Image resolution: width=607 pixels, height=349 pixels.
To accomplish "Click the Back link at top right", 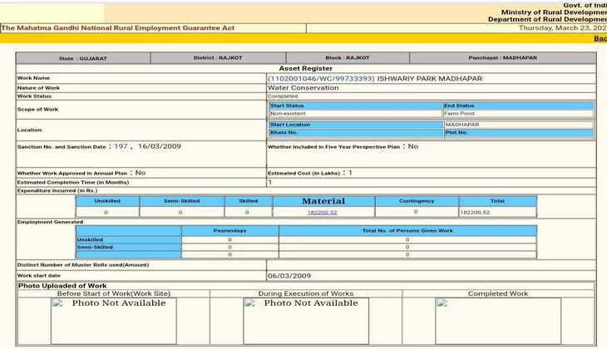I will 600,38.
